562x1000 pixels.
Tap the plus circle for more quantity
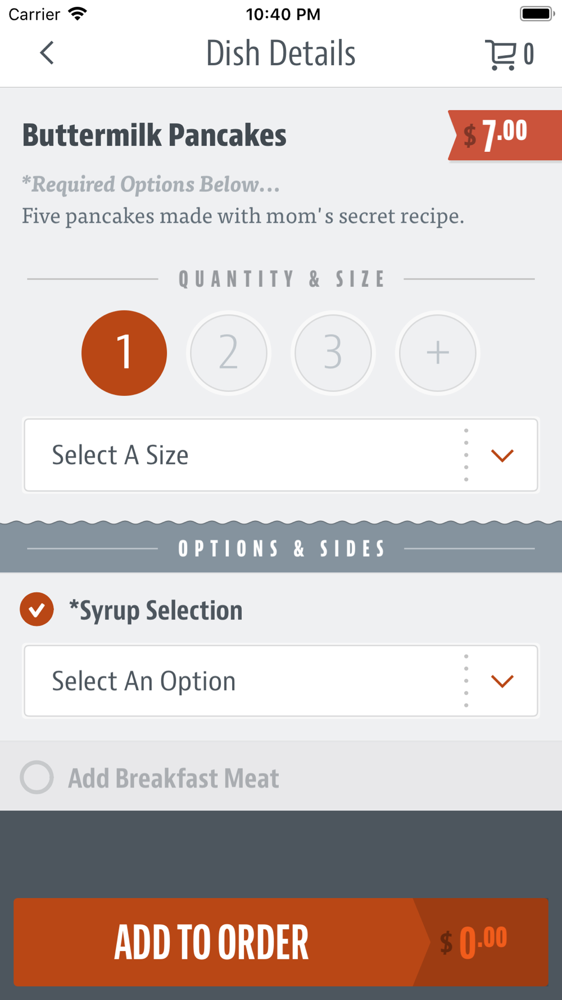[x=437, y=353]
